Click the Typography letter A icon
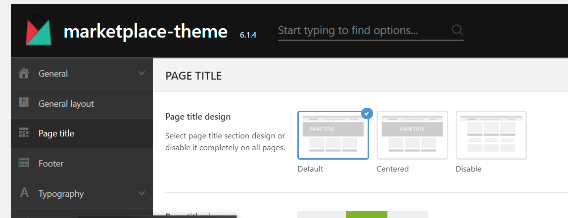This screenshot has height=218, width=568. (24, 193)
